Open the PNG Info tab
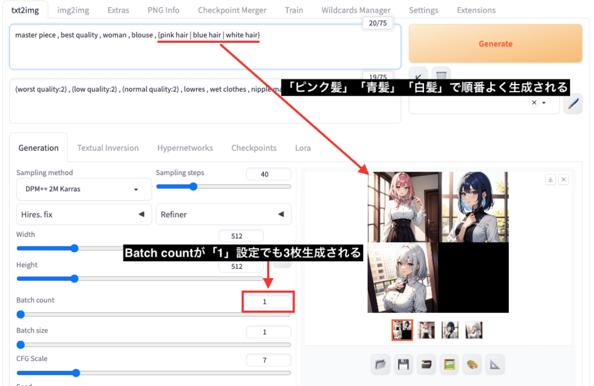 click(x=163, y=10)
